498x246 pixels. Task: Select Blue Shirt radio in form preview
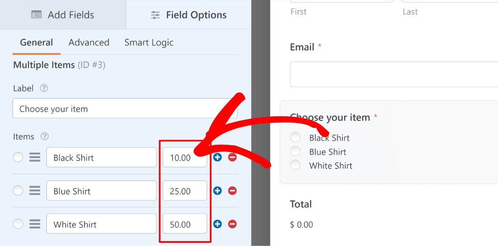[x=295, y=152]
